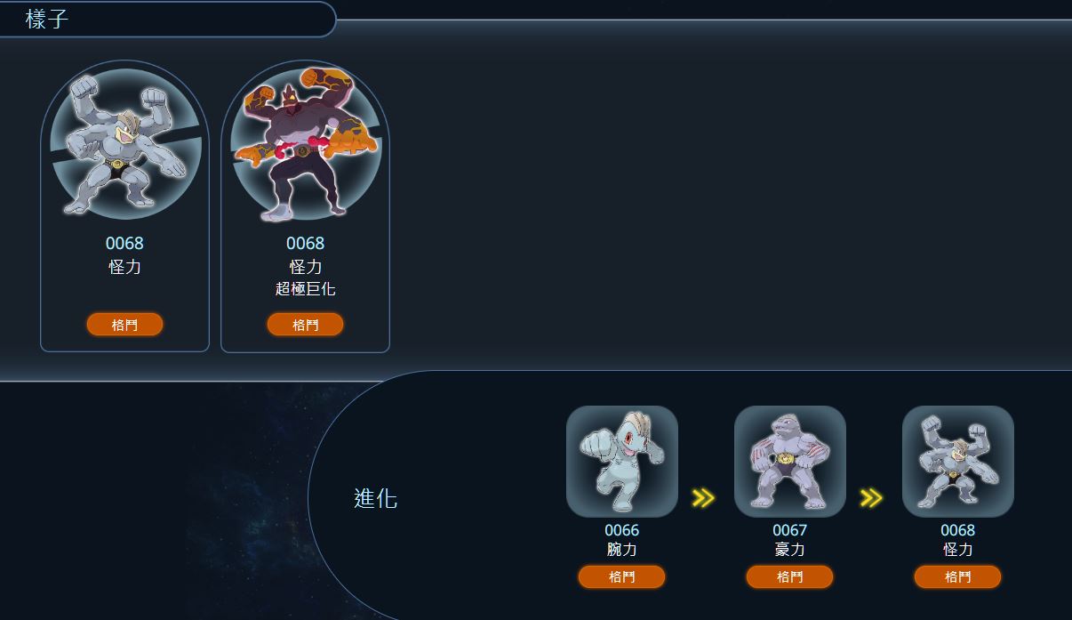1072x620 pixels.
Task: Click 格鬥 badge under evolution-chain 怪力
Action: [958, 577]
